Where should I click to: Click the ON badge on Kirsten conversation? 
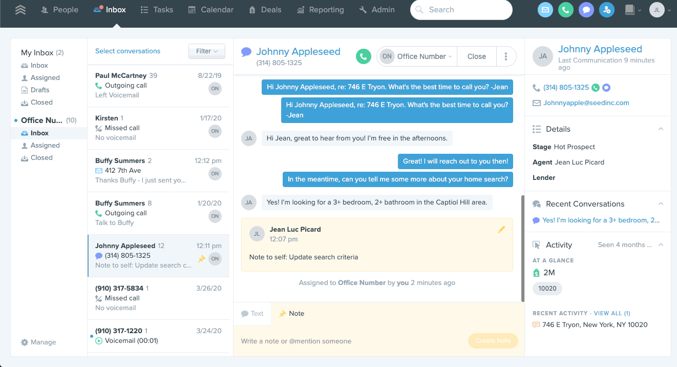coord(215,131)
